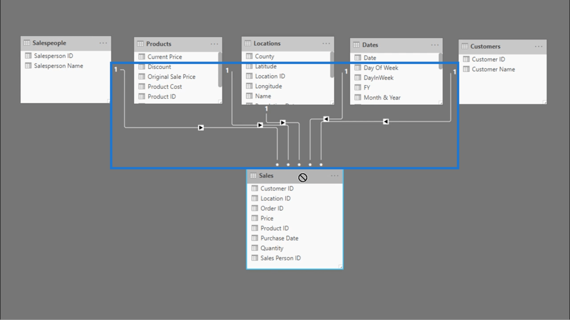The image size is (570, 320).
Task: Click the Salespeople table header icon
Action: 27,43
